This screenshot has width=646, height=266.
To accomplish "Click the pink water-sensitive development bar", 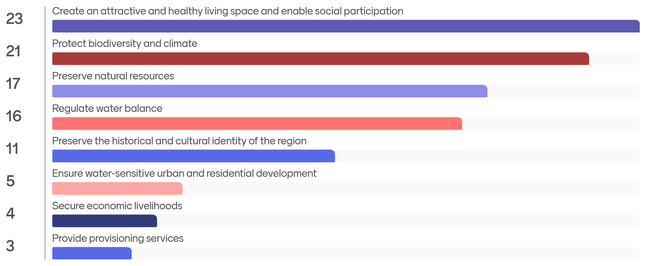I will tap(117, 189).
